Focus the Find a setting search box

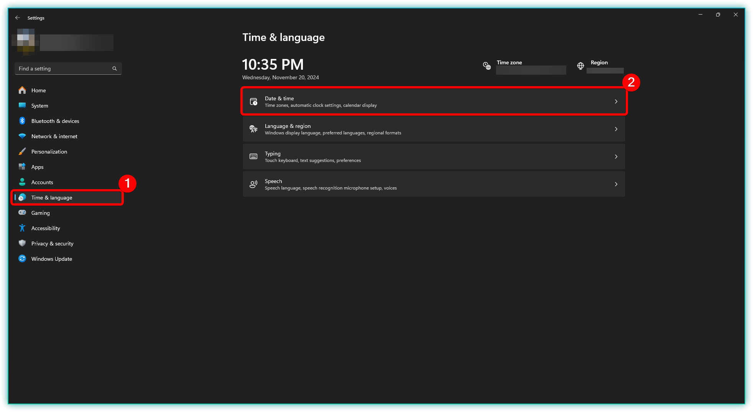click(x=68, y=69)
